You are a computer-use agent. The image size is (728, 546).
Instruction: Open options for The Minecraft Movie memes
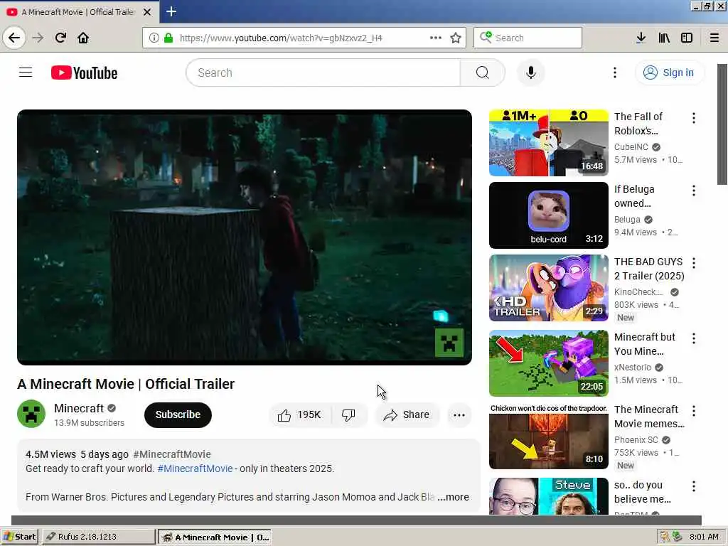[x=694, y=411]
